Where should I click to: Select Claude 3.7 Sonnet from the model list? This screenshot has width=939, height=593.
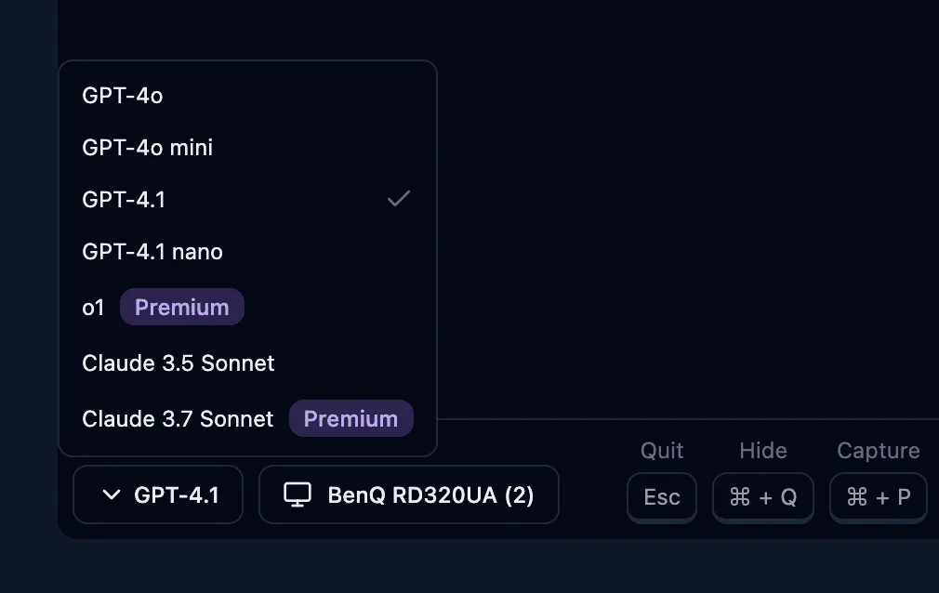coord(177,418)
